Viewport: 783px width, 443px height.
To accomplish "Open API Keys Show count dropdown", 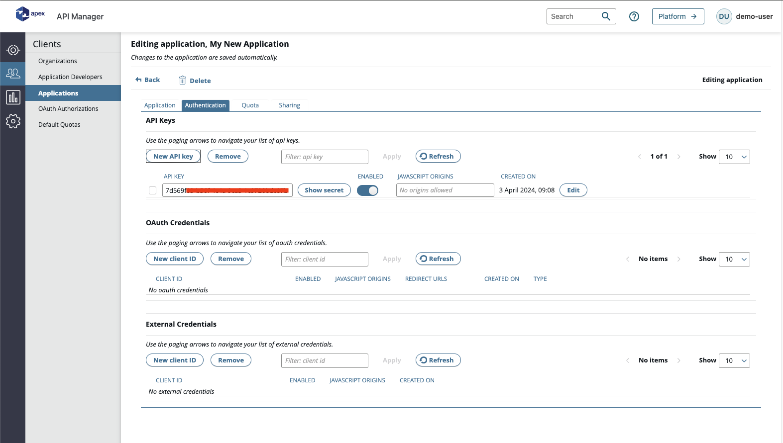I will [x=734, y=157].
